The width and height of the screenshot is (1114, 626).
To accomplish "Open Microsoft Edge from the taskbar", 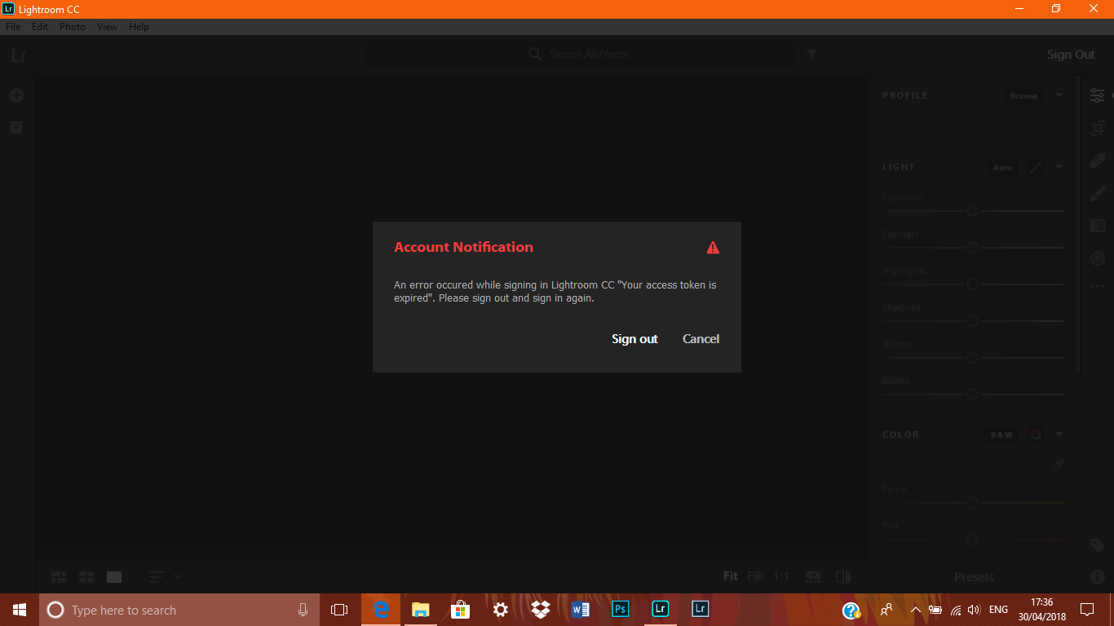I will tap(381, 610).
